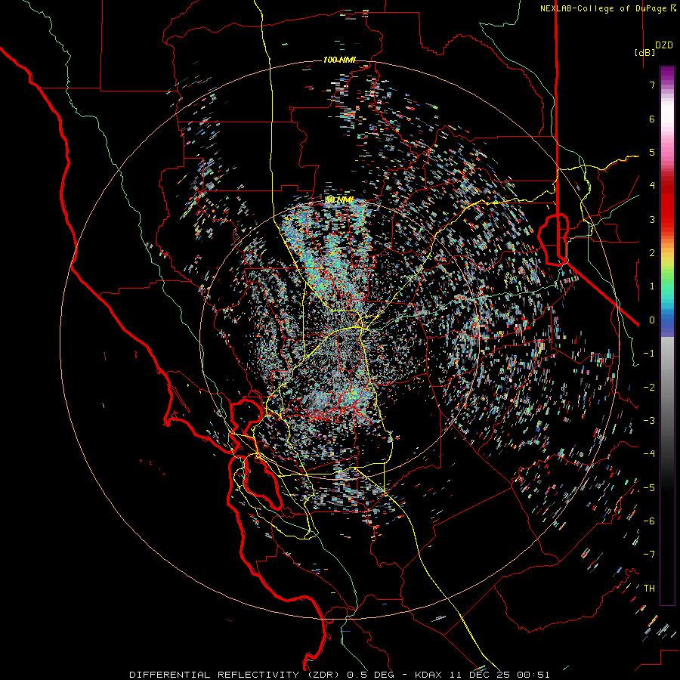
Task: Click the 5 value on color scale
Action: [x=652, y=152]
